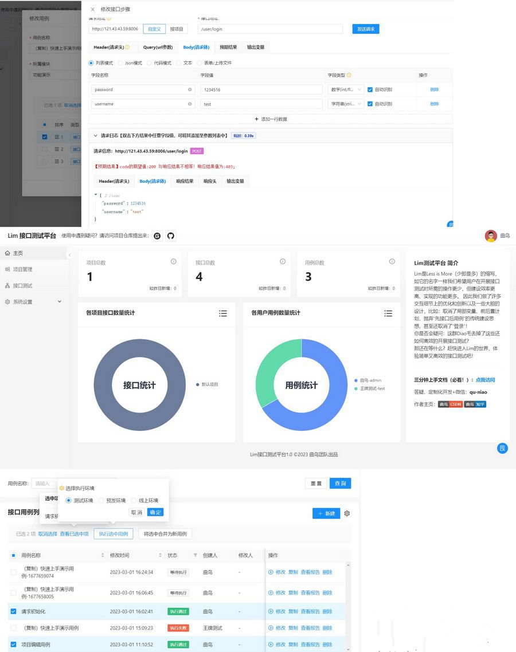Choose Json模式 body mode
The height and width of the screenshot is (652, 516).
(120, 63)
